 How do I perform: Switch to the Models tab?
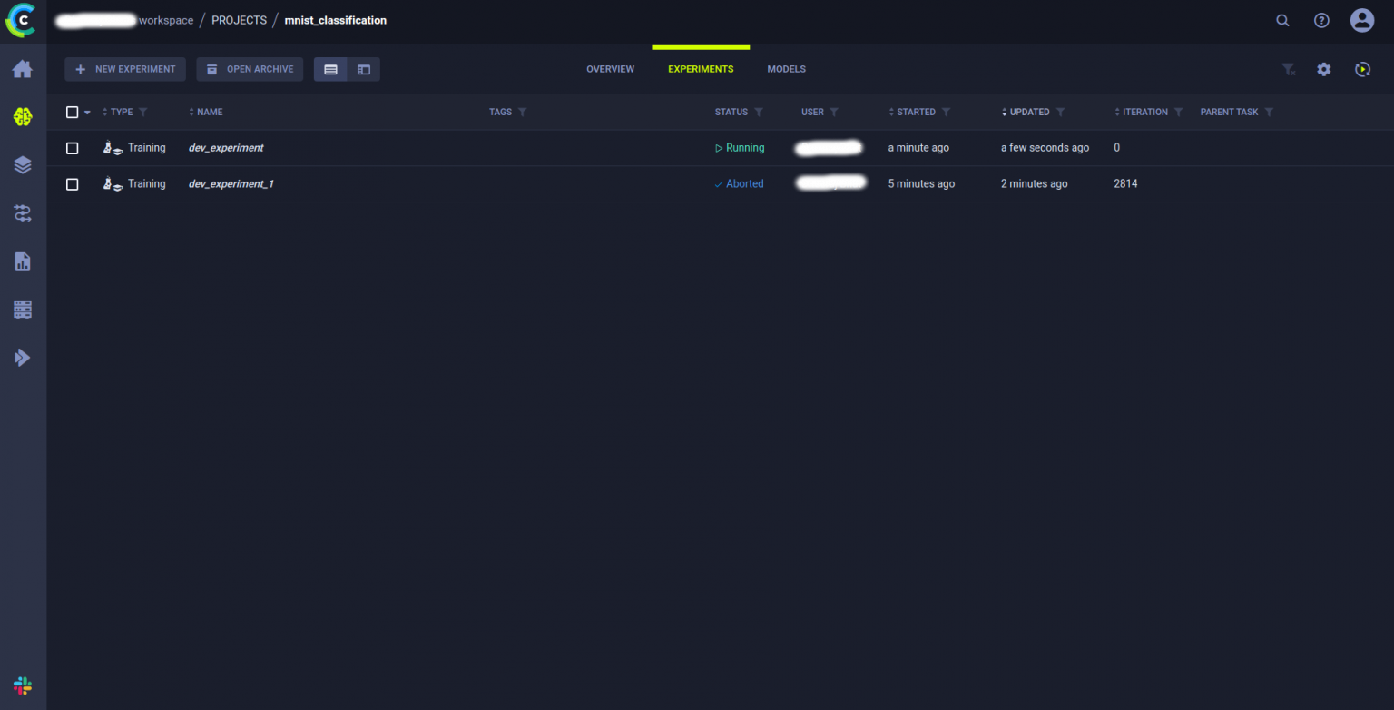(x=786, y=69)
